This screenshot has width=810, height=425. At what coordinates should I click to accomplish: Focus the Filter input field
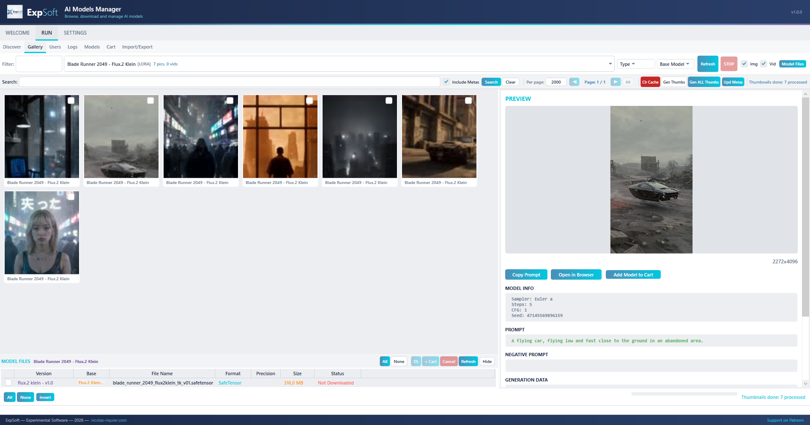[39, 64]
